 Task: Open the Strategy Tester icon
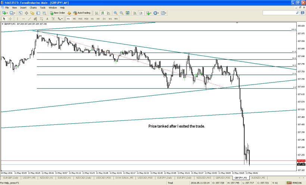pos(44,13)
